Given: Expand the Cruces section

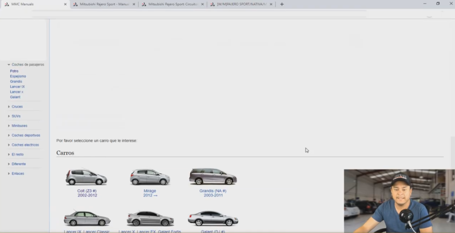Looking at the screenshot, I should point(9,107).
